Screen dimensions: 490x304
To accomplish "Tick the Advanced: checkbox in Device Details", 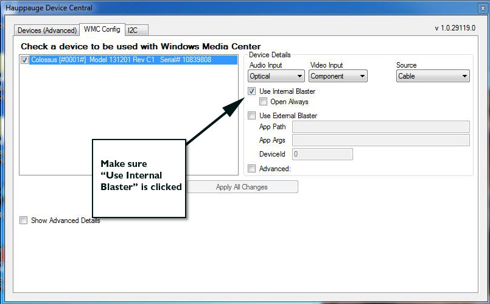I will (252, 169).
